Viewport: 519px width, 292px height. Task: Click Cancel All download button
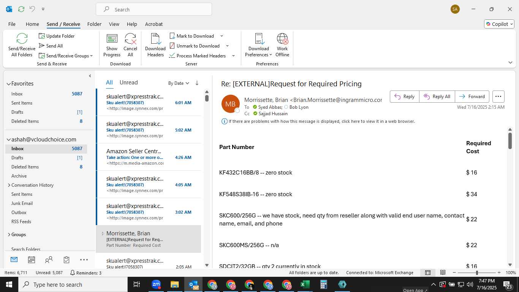(x=130, y=45)
